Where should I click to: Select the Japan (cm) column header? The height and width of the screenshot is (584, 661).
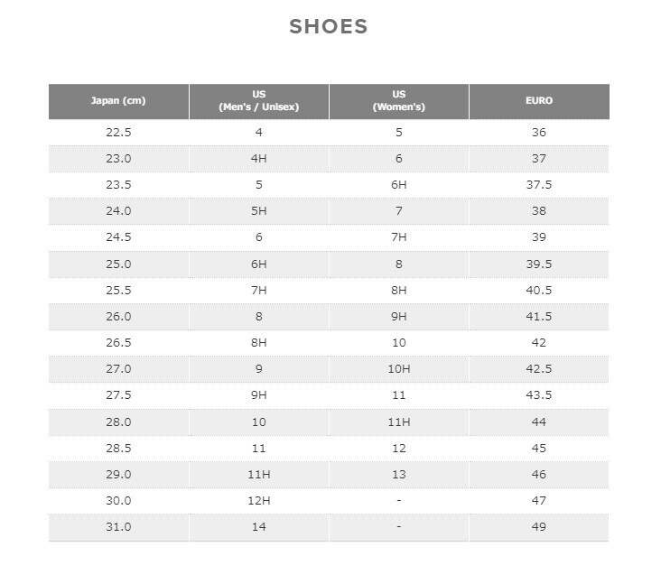[118, 101]
